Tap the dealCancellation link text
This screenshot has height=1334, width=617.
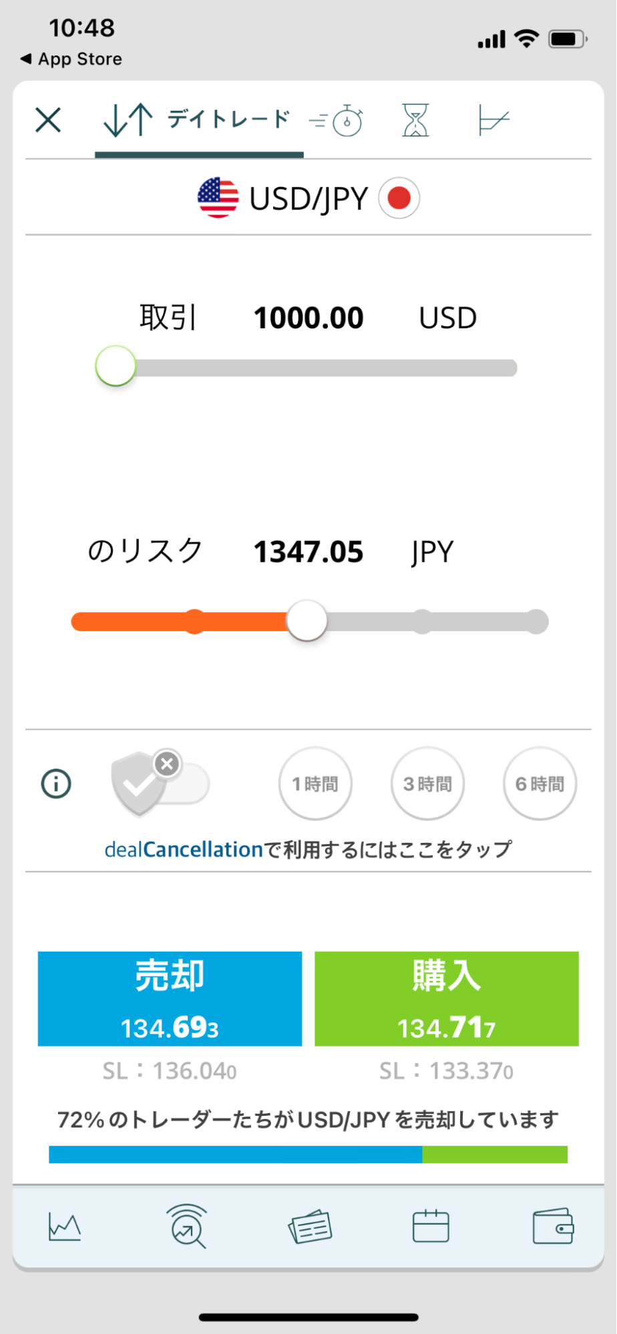click(x=184, y=850)
